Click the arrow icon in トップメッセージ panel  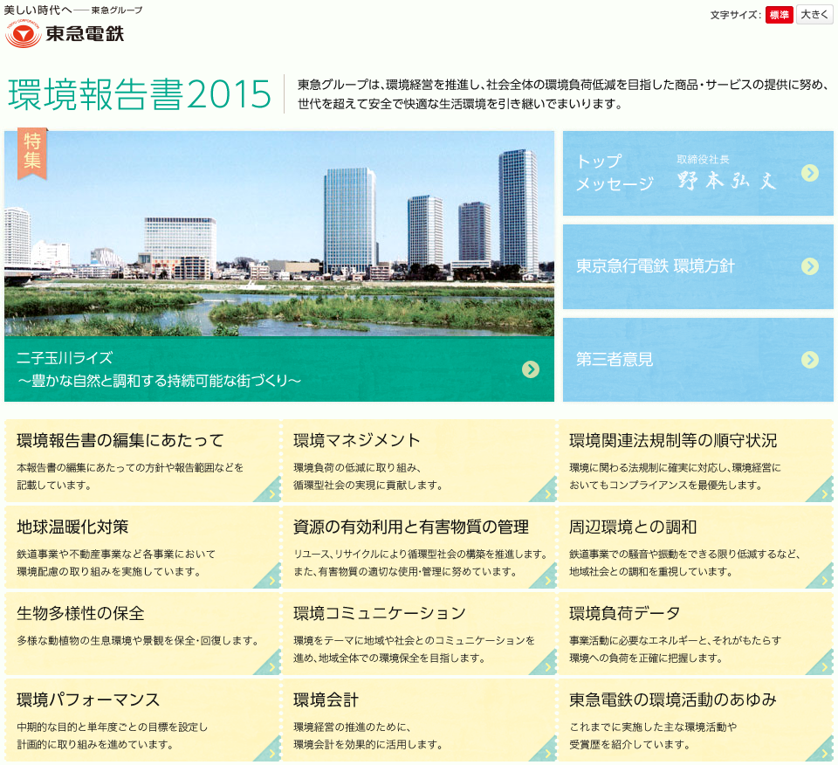tap(810, 173)
